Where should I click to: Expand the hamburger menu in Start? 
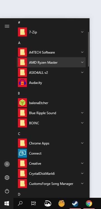pos(7,26)
